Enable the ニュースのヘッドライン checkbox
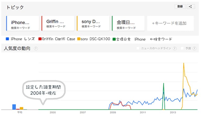 (x=138, y=48)
